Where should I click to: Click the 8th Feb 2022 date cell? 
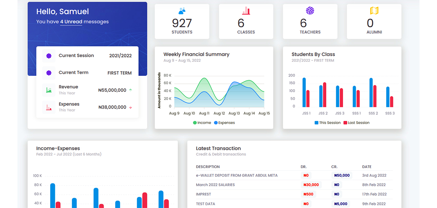(x=374, y=185)
